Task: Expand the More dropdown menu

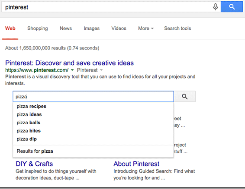Action: point(146,28)
